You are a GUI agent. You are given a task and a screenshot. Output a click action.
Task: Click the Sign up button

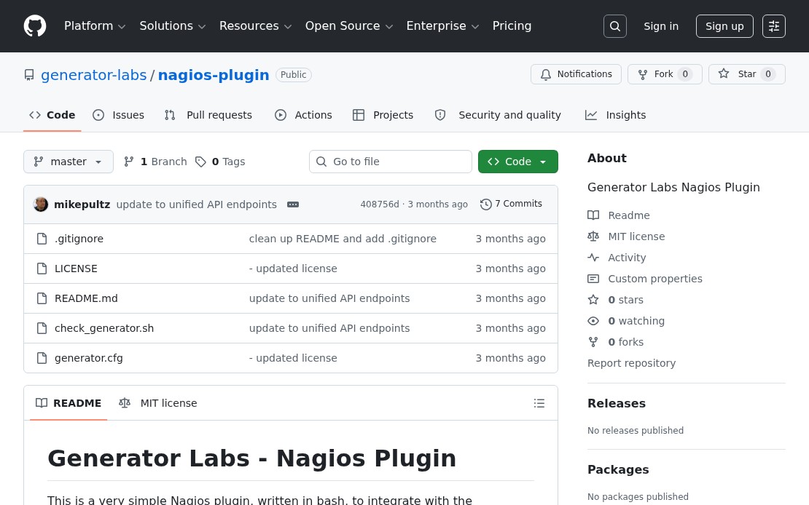coord(724,26)
